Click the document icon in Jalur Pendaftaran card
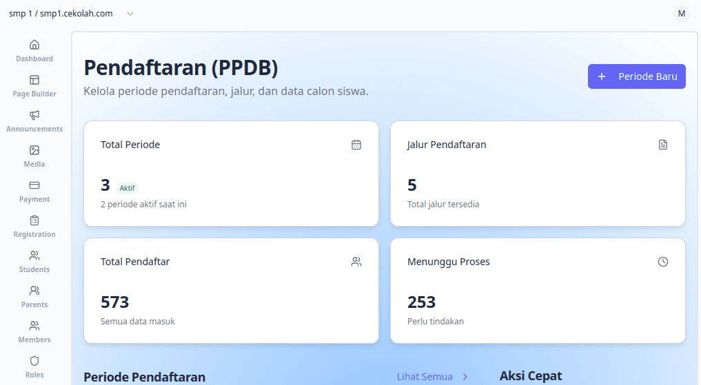 click(x=663, y=145)
